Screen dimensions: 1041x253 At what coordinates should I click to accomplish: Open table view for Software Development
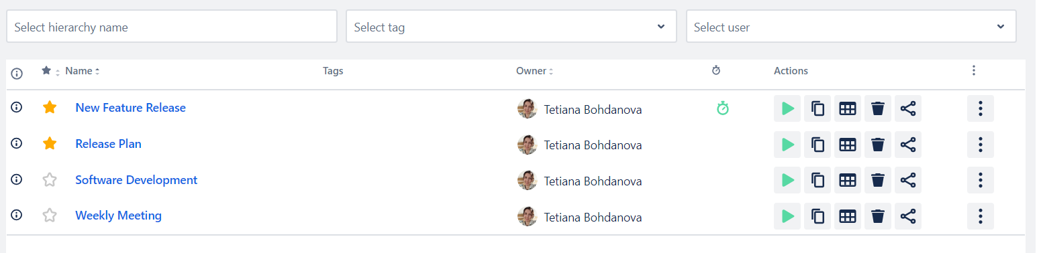click(848, 180)
